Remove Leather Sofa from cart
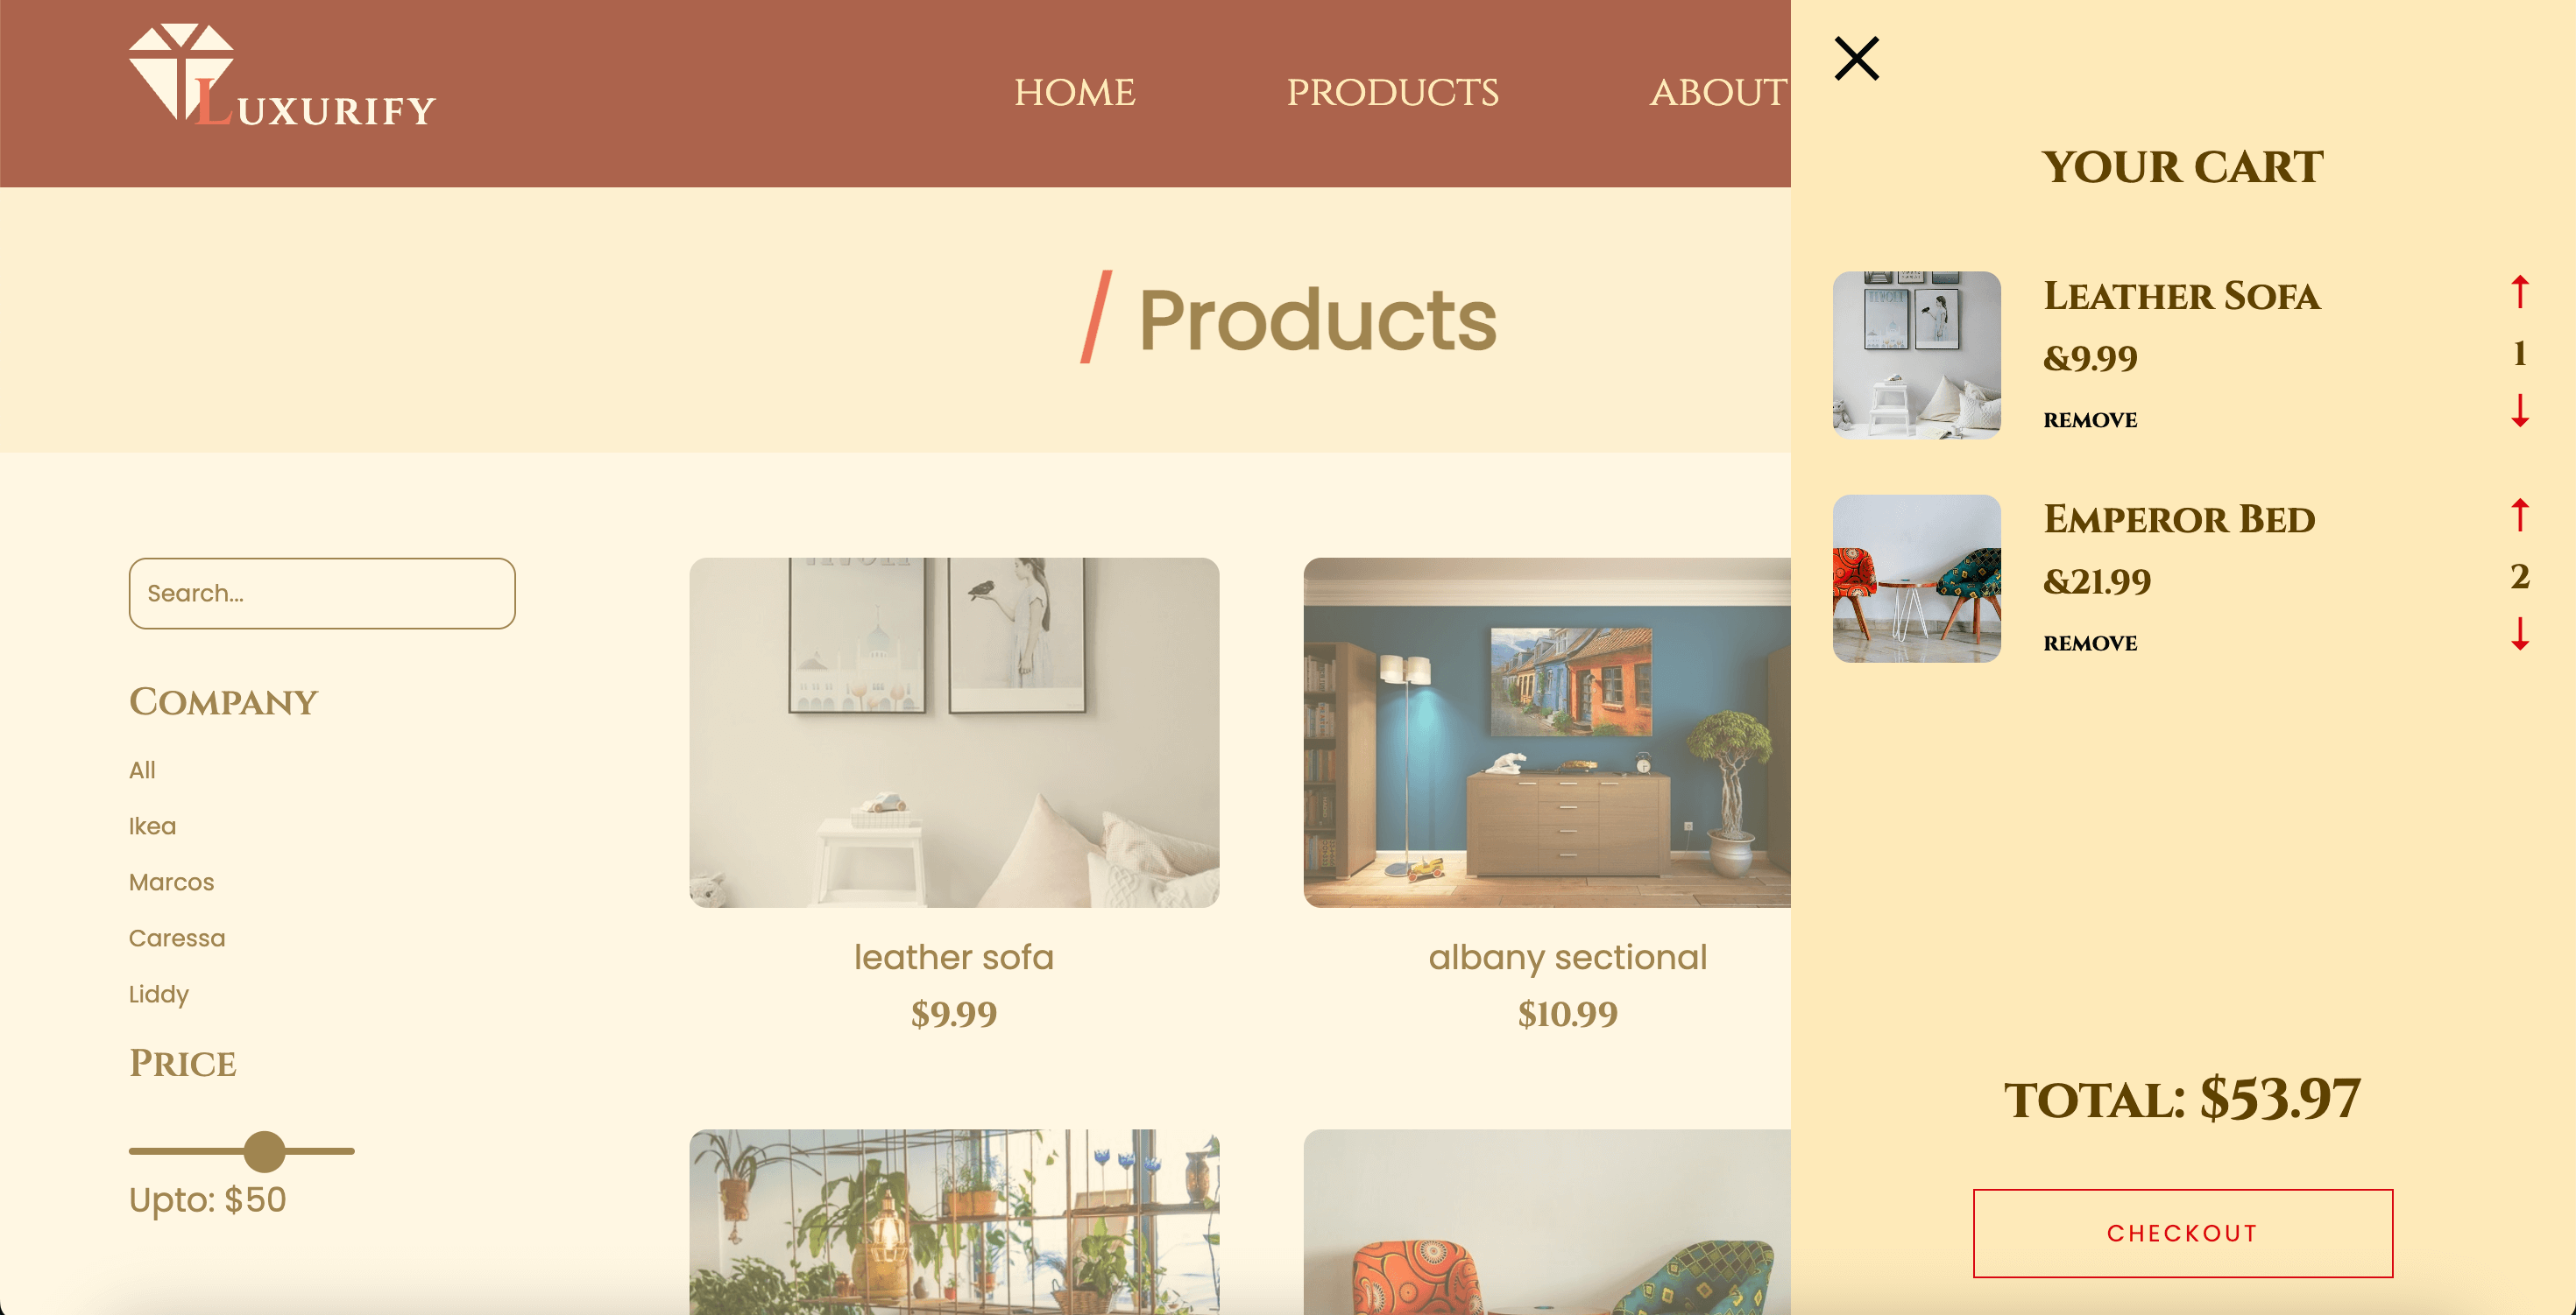 [x=2090, y=419]
